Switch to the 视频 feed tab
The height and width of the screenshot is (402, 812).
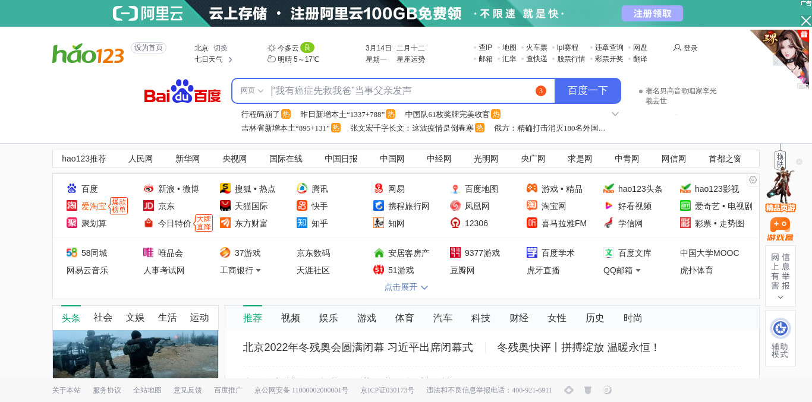click(x=291, y=318)
